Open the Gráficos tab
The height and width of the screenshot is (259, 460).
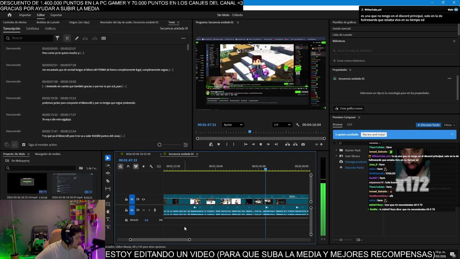[50, 28]
